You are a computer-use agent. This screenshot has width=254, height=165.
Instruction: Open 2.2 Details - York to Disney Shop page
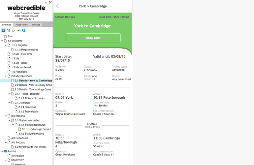pos(33,85)
